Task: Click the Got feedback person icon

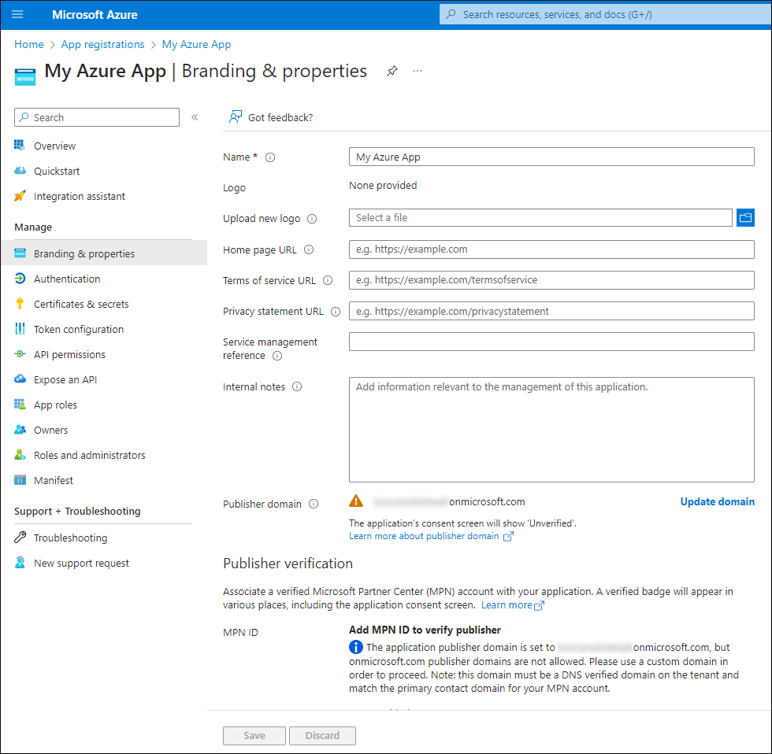Action: [x=236, y=117]
